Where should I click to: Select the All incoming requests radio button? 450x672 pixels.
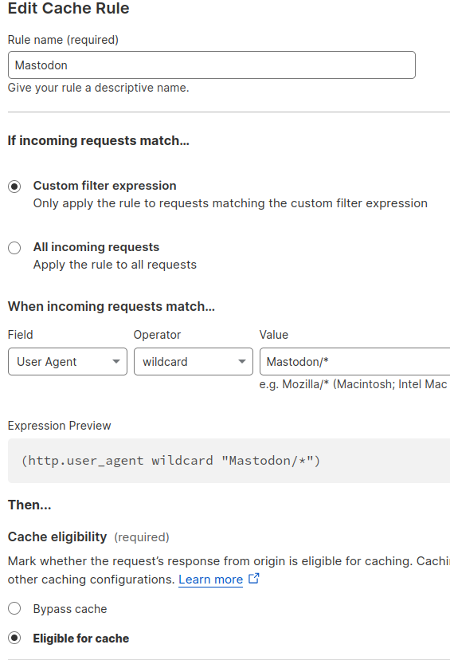[x=14, y=248]
